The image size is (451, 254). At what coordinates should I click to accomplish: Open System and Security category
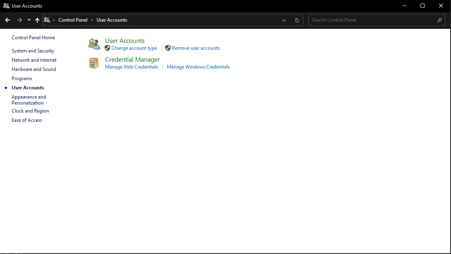click(33, 51)
